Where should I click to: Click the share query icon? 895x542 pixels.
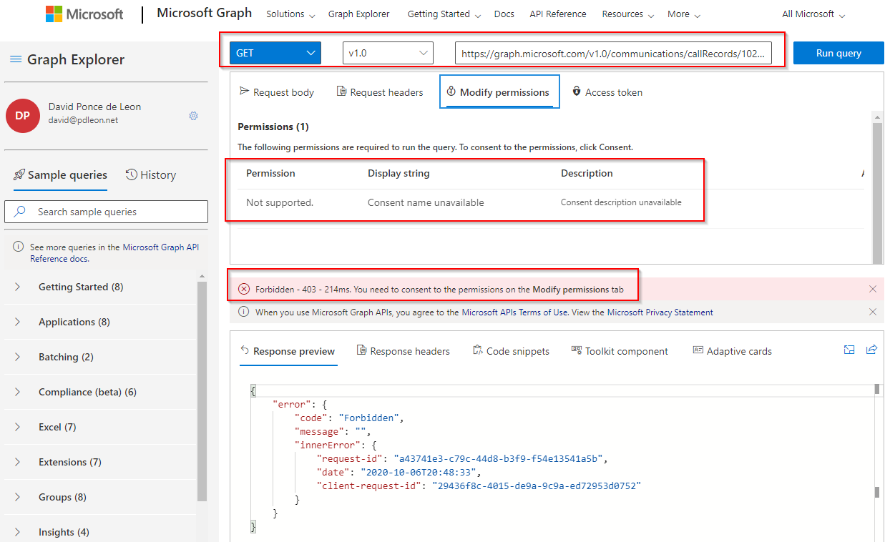point(871,350)
